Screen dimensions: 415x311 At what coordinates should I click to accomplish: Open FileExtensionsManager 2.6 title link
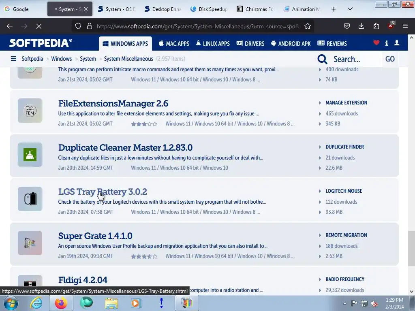[x=113, y=103]
